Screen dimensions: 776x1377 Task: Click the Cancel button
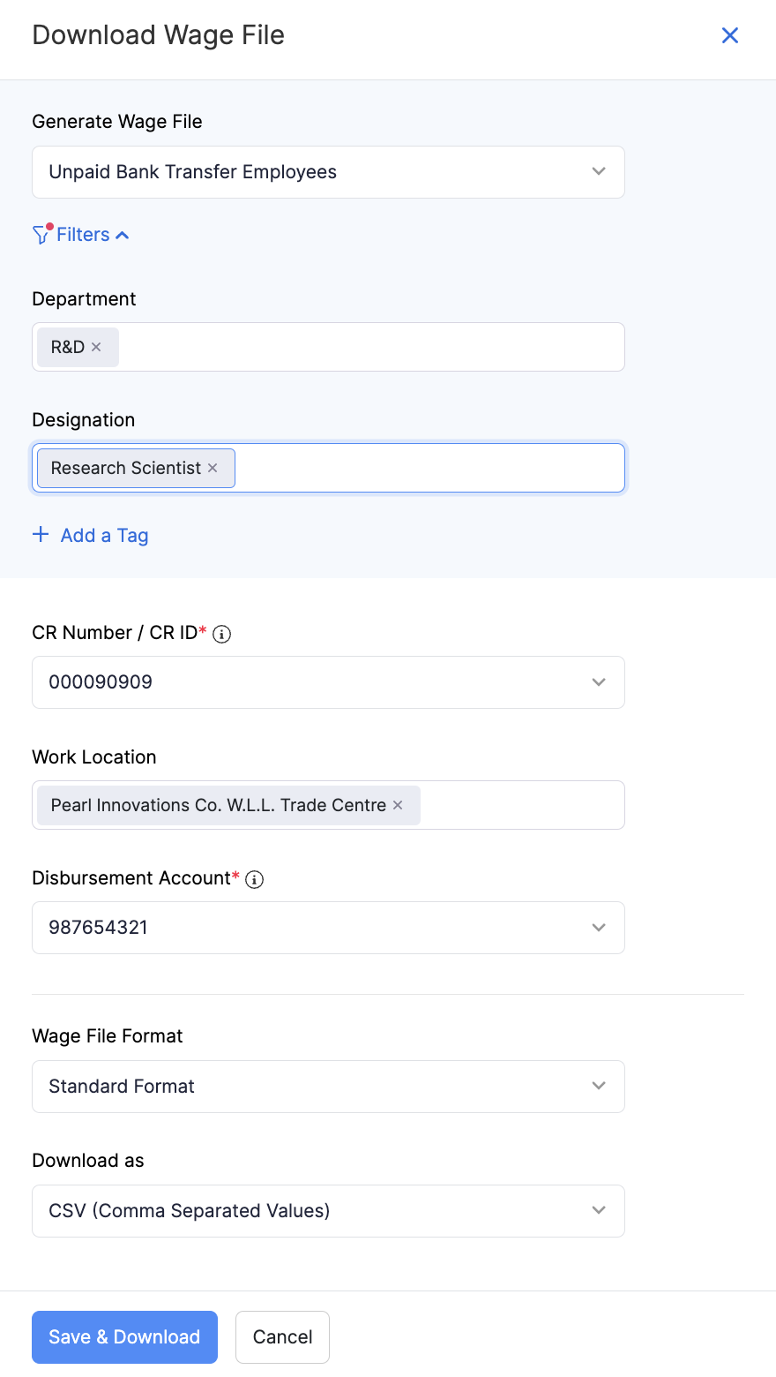tap(282, 1337)
